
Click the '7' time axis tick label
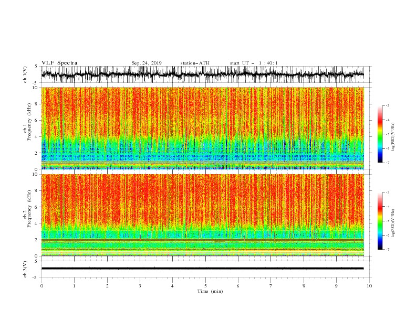271,286
